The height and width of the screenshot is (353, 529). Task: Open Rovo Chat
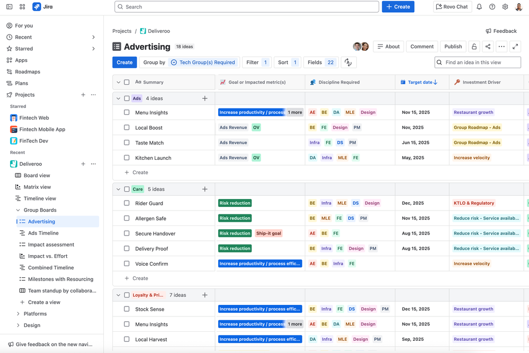452,7
